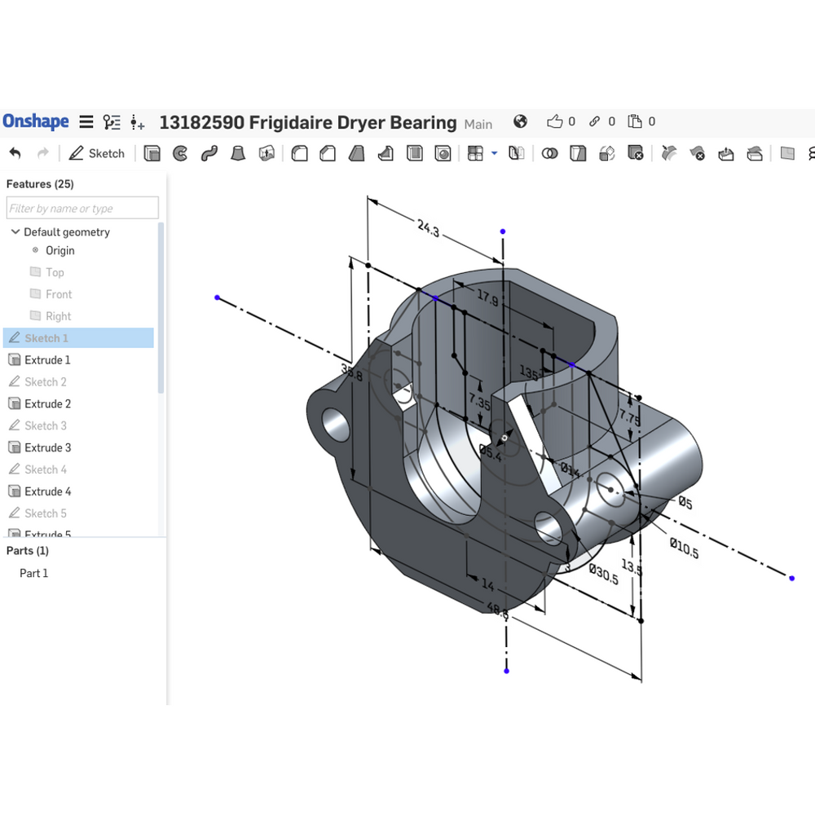Select the Linear pattern tool

coord(475,153)
